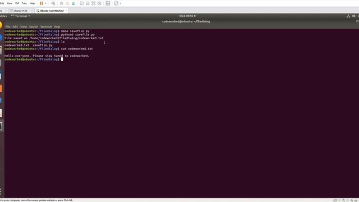Viewport: 359px width, 202px height.
Task: Close the Ubuntu 64-bit tab
Action: (32, 11)
